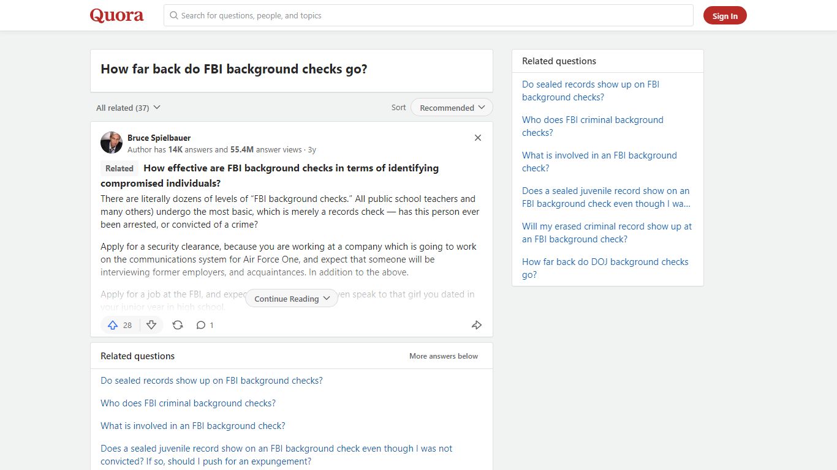Click the 'Sort' label
The image size is (837, 470).
tap(399, 108)
